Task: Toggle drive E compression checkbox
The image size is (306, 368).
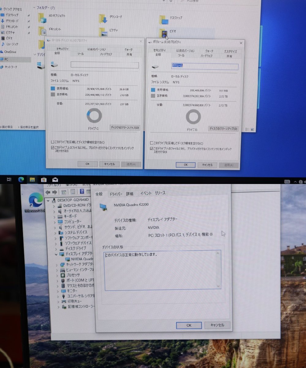Action: (152, 143)
